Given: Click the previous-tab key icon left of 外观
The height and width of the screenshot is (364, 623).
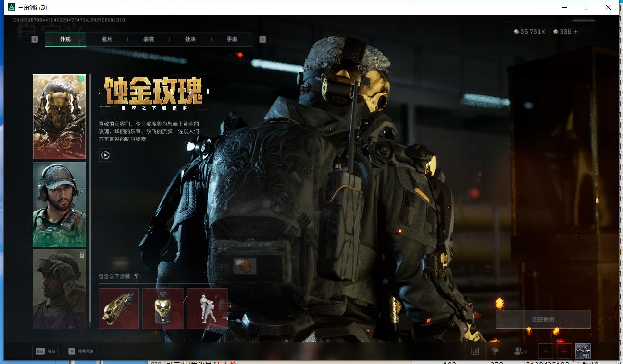Looking at the screenshot, I should pyautogui.click(x=35, y=39).
